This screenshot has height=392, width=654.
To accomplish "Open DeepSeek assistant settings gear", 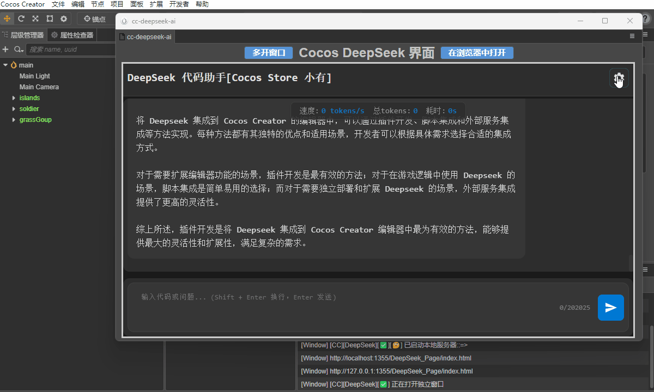I will click(x=619, y=78).
